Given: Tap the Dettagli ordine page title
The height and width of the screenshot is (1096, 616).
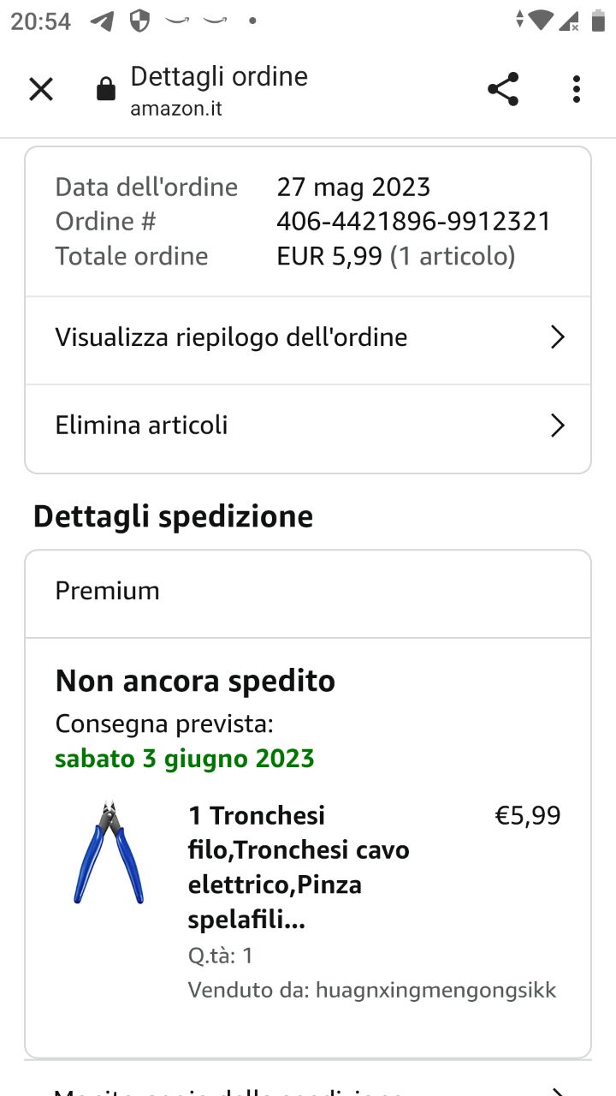Looking at the screenshot, I should (219, 76).
